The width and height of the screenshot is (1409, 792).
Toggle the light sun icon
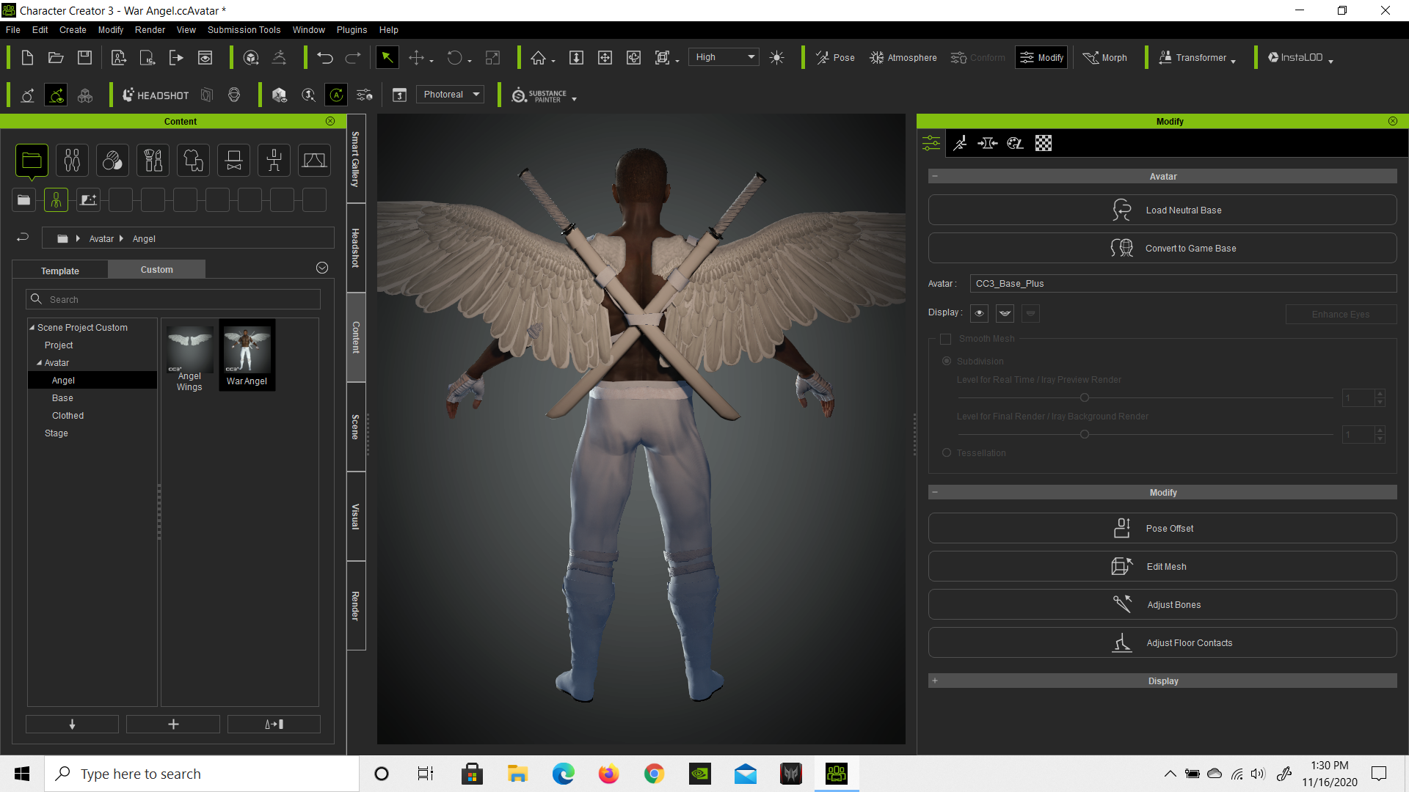pos(777,58)
